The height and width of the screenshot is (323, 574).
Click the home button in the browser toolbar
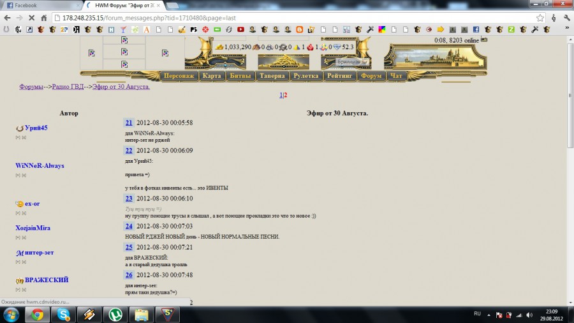pos(44,18)
